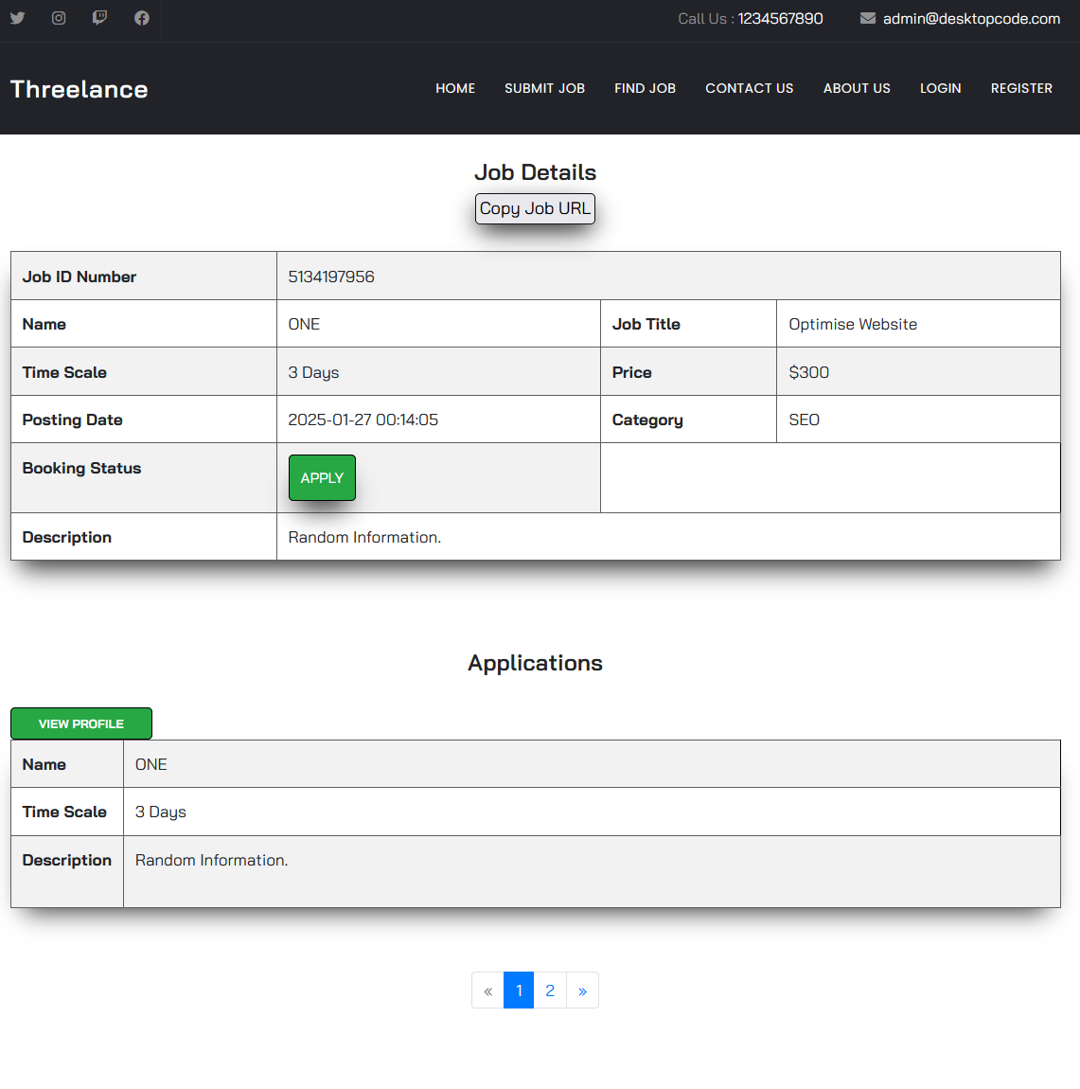Click the admin email address link
This screenshot has height=1089, width=1080.
coord(971,19)
